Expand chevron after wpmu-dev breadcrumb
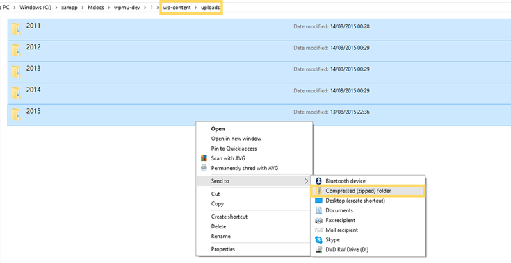The image size is (511, 263). point(145,7)
